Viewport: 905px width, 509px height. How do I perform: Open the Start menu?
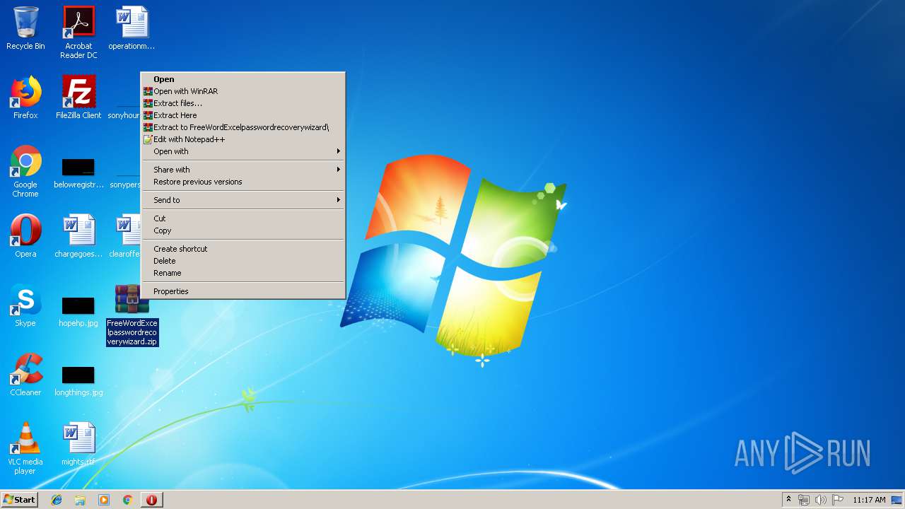pos(19,500)
